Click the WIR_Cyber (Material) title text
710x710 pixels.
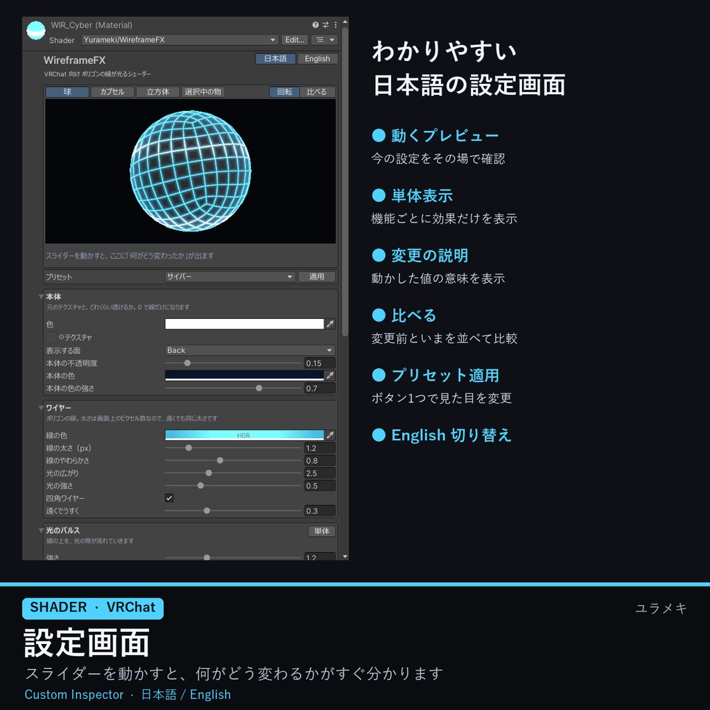[x=92, y=25]
